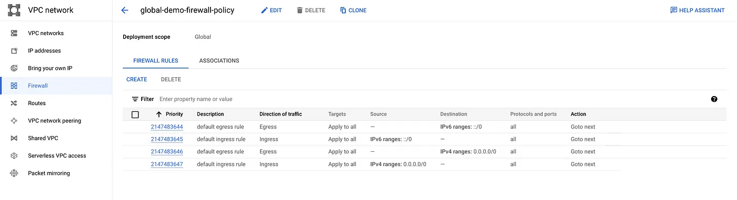The width and height of the screenshot is (737, 200).
Task: Open rule with priority 2147483646
Action: point(167,152)
